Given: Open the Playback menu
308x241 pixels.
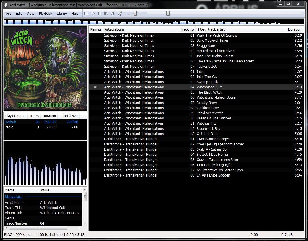Looking at the screenshot, I should click(45, 13).
